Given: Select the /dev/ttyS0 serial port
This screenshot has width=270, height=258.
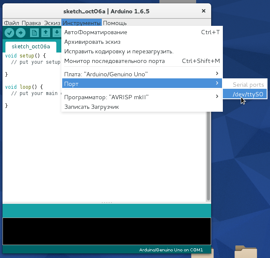Looking at the screenshot, I should pyautogui.click(x=245, y=94).
